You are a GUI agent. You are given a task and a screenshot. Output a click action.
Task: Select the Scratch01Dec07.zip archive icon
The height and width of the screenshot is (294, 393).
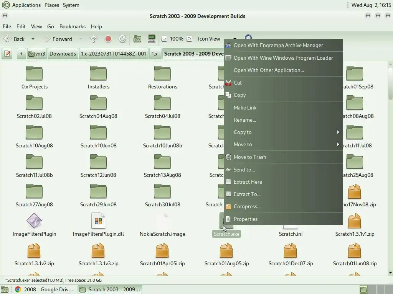291,250
